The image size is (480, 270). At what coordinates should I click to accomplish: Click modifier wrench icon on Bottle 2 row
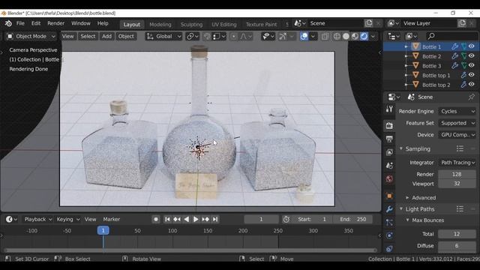click(x=455, y=56)
